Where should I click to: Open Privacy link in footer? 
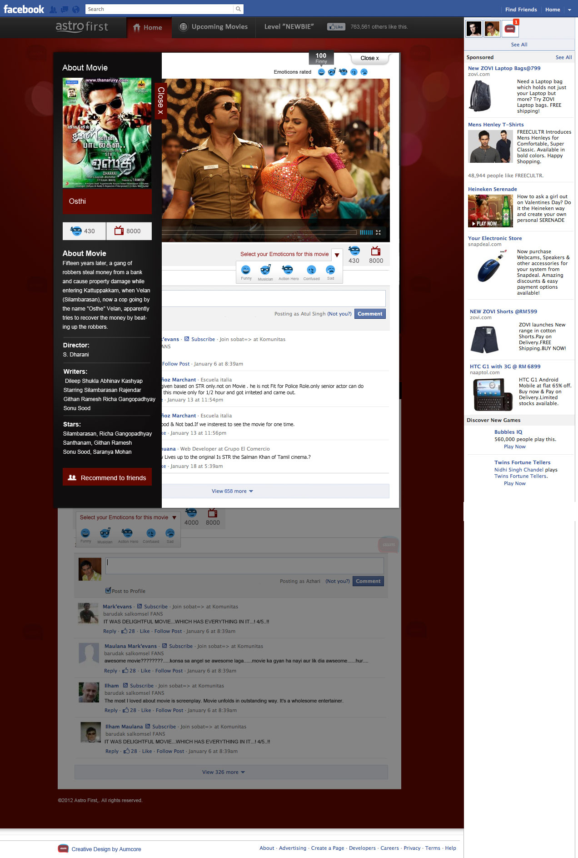pos(412,848)
